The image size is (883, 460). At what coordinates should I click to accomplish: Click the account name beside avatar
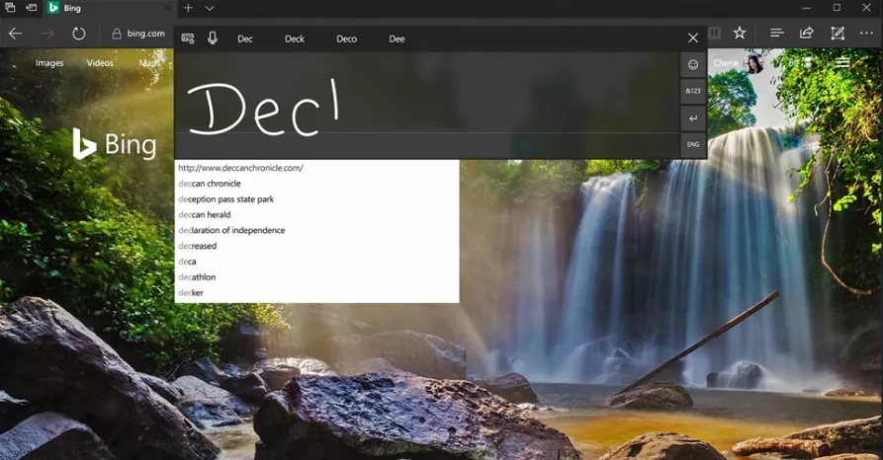click(726, 63)
